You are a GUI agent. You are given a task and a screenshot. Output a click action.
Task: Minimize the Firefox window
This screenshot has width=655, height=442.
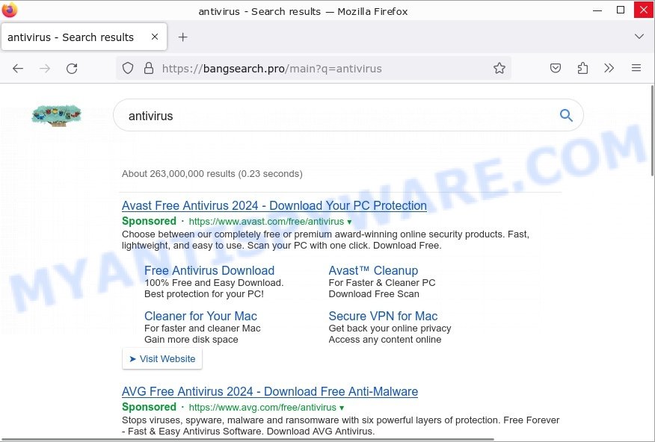coord(597,10)
